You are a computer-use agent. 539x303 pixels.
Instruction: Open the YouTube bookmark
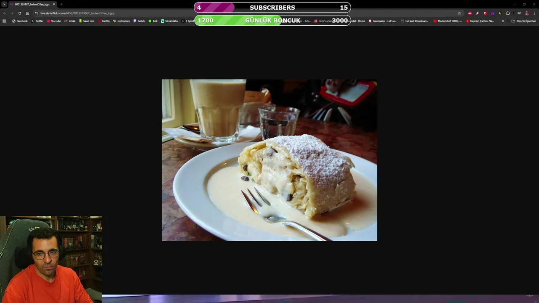click(53, 21)
